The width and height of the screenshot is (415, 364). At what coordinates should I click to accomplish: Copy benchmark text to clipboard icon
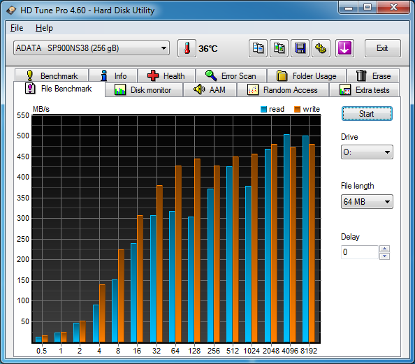tap(258, 48)
